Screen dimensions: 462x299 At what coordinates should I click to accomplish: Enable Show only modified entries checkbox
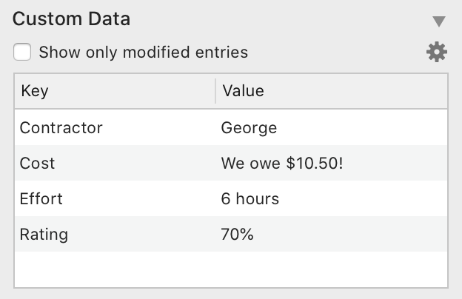tap(22, 53)
